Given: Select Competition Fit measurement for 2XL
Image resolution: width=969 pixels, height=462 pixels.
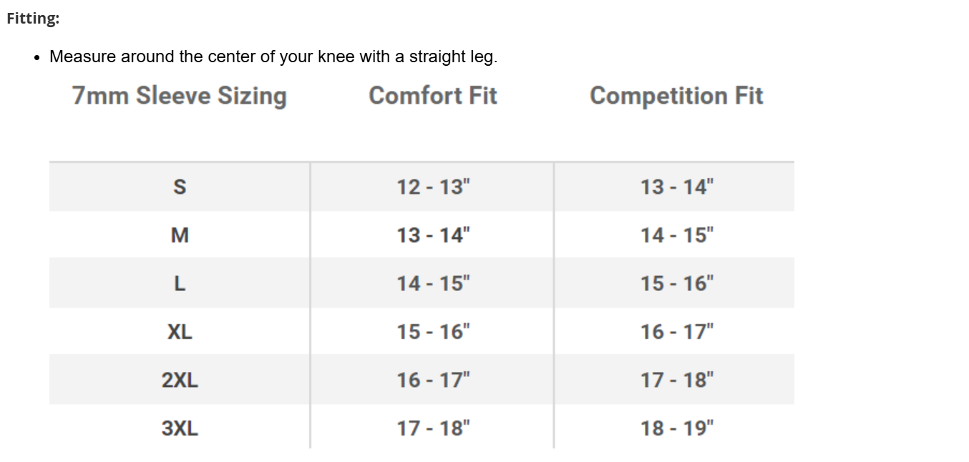Looking at the screenshot, I should 677,380.
